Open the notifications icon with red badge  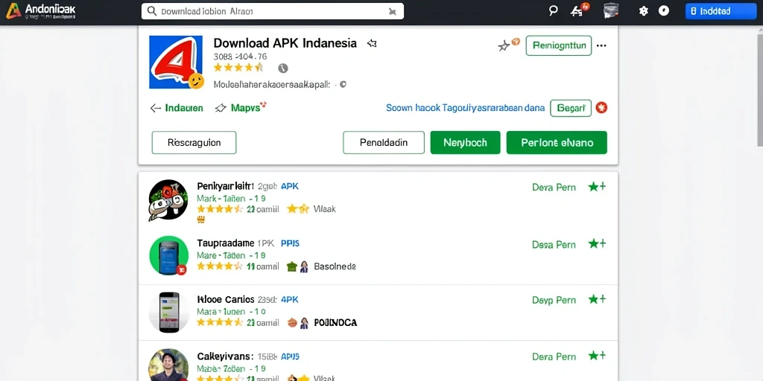(x=579, y=10)
